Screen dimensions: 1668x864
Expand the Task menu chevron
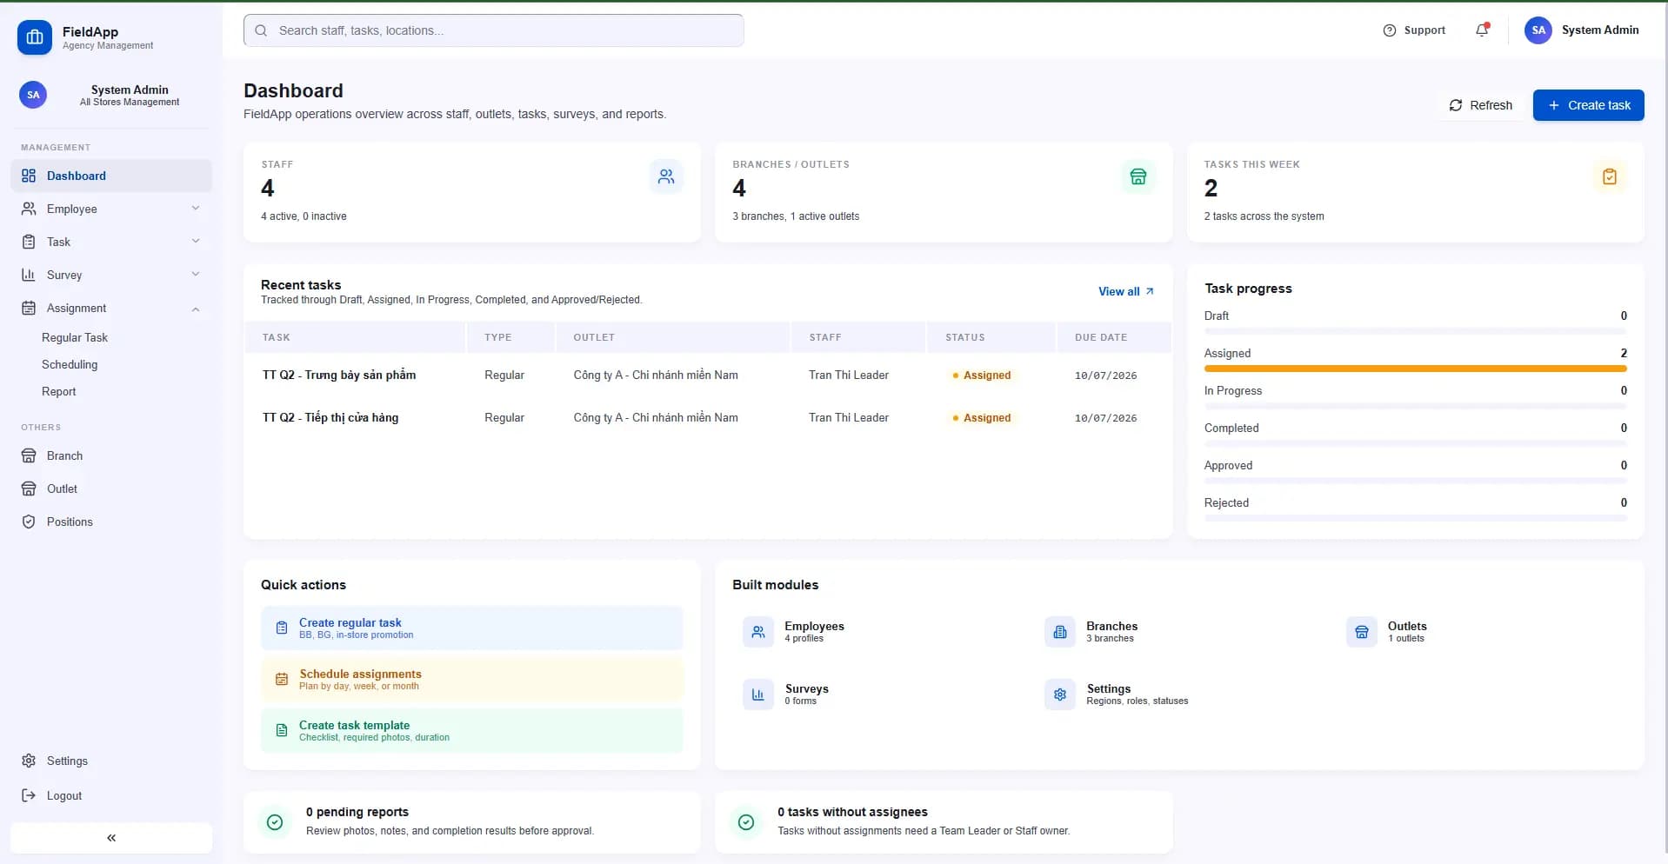(196, 241)
